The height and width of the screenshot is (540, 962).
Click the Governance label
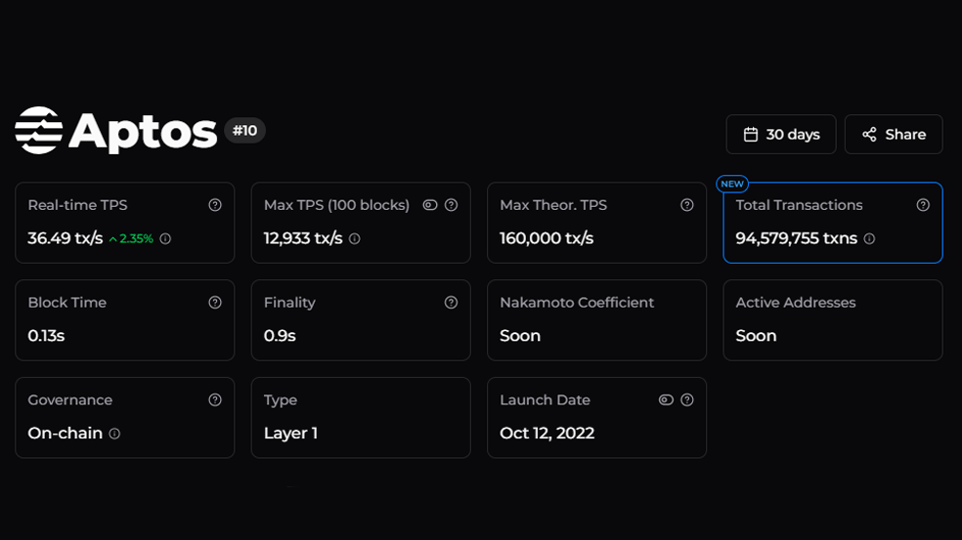(70, 400)
